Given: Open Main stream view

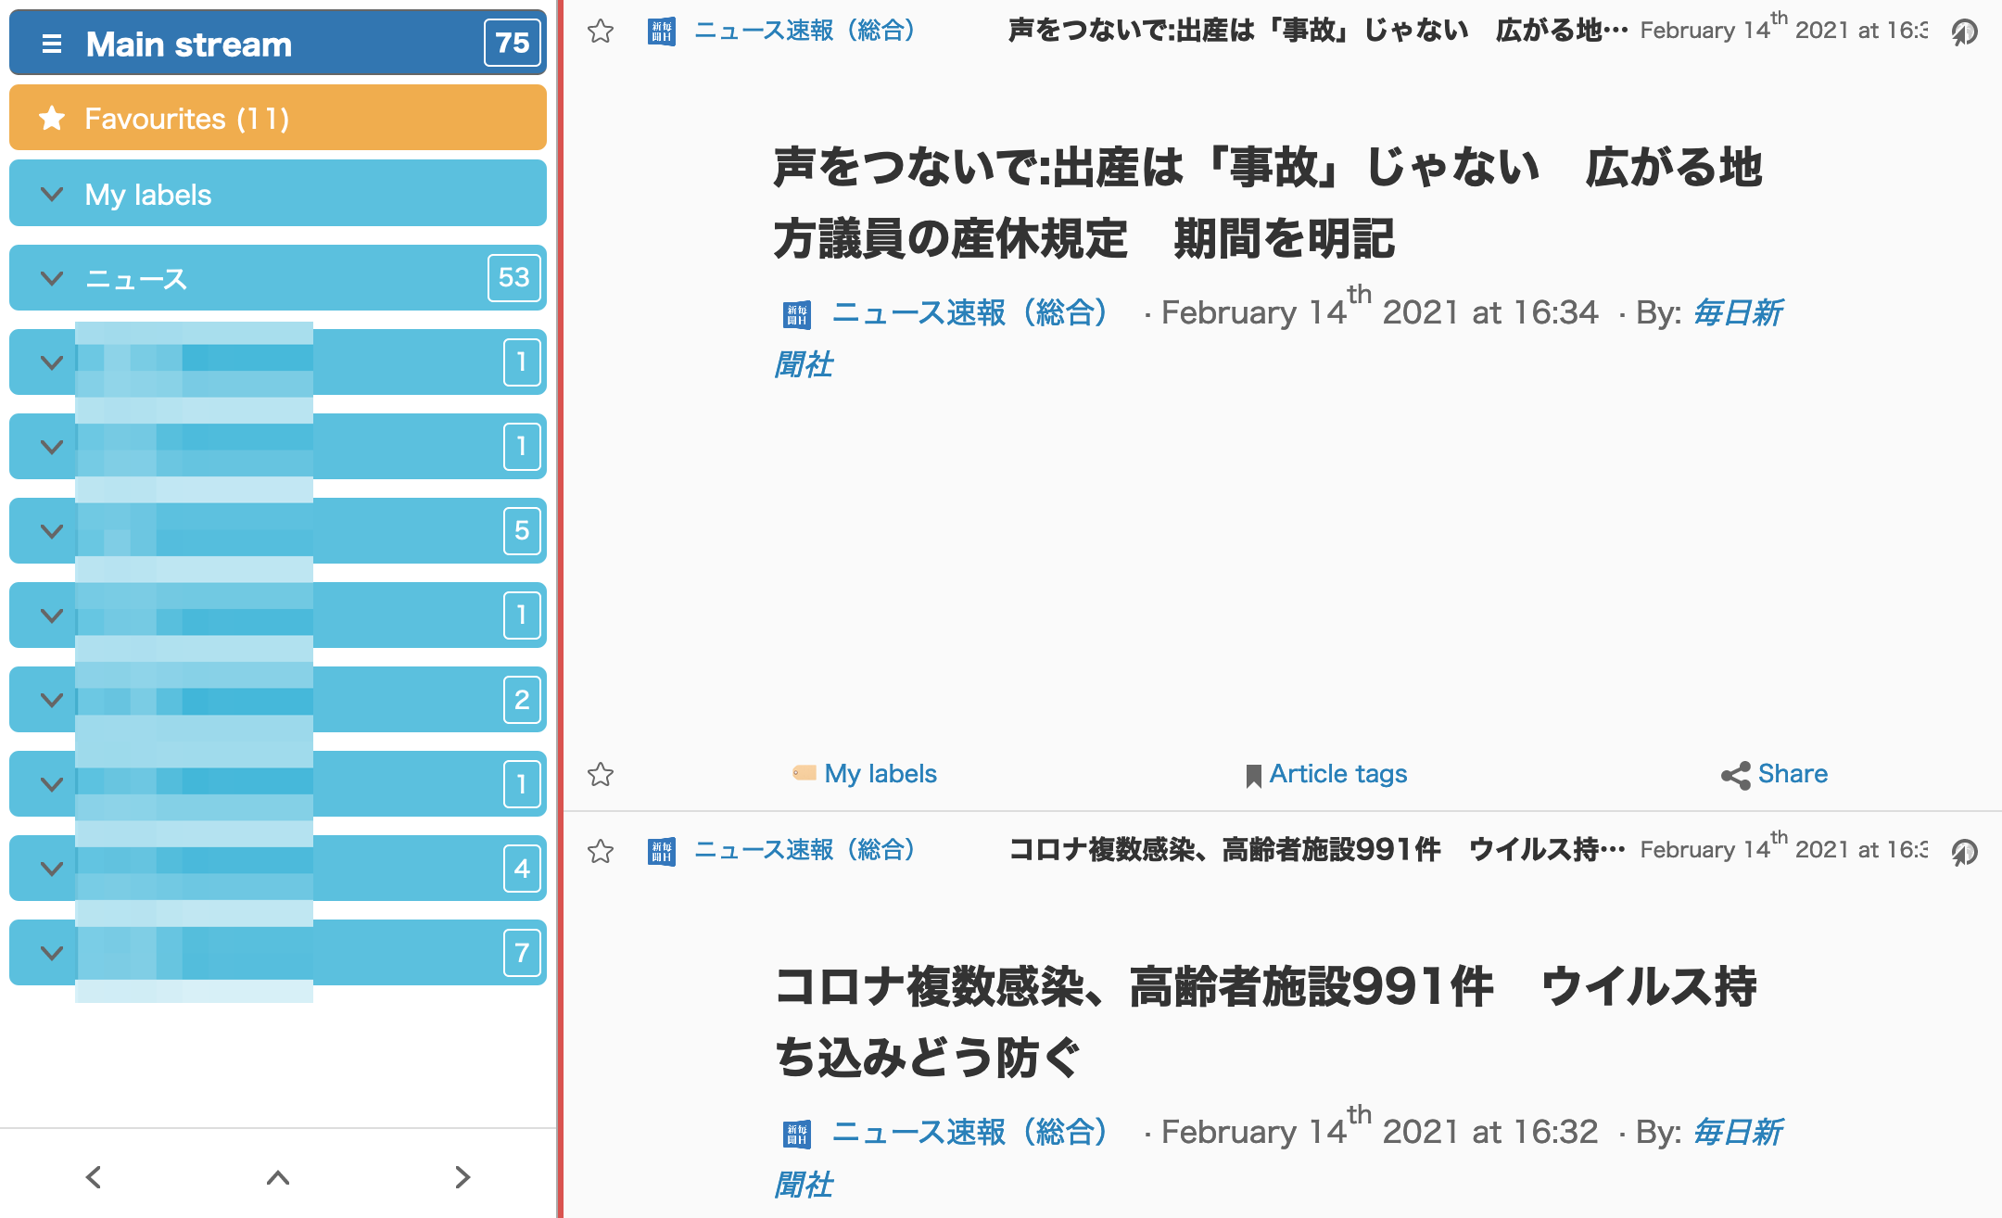Looking at the screenshot, I should pos(189,44).
